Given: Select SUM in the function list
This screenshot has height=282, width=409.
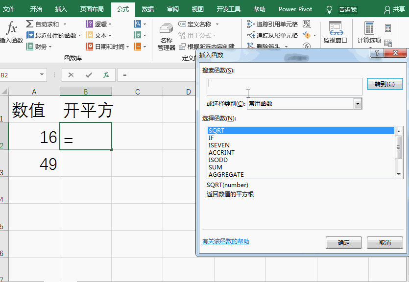Looking at the screenshot, I should point(301,167).
